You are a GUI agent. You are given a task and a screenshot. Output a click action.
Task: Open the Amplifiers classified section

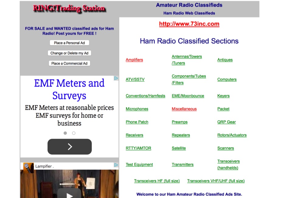(134, 60)
